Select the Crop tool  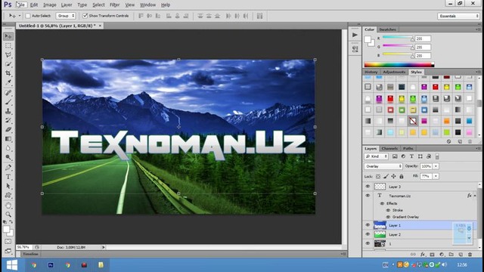[x=8, y=73]
